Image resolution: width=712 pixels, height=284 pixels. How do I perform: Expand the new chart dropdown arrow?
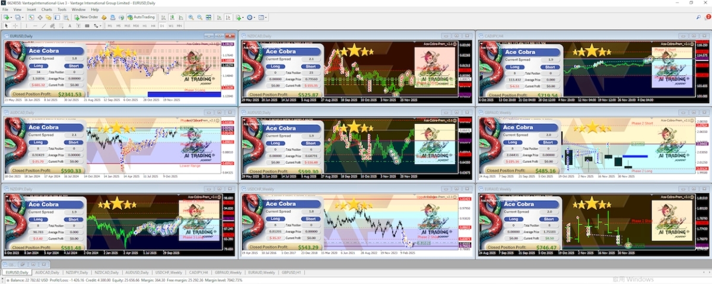click(11, 17)
